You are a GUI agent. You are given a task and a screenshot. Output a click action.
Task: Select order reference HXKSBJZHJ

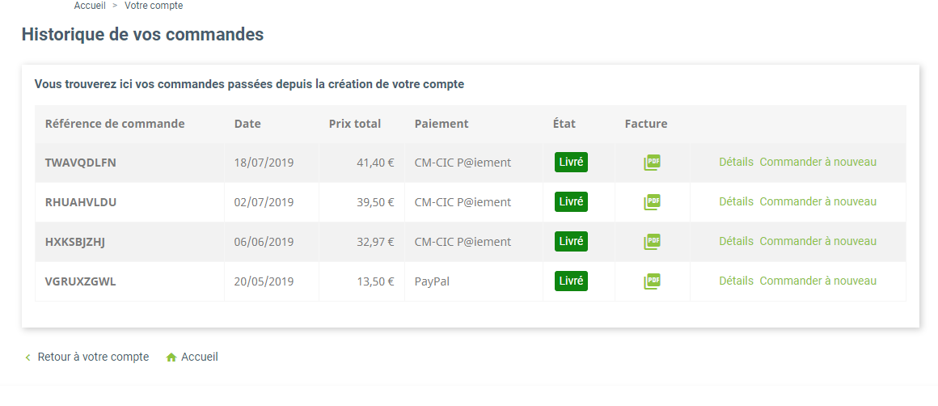(75, 242)
